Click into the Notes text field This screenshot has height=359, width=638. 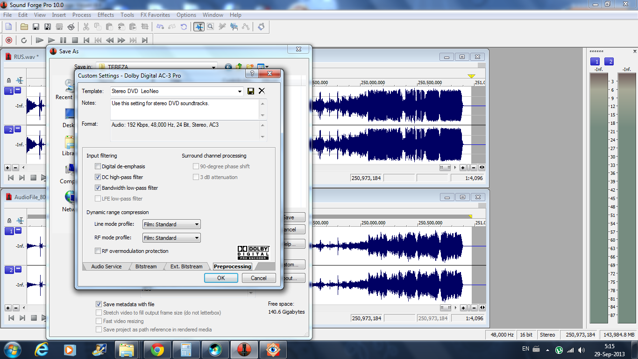(x=184, y=109)
